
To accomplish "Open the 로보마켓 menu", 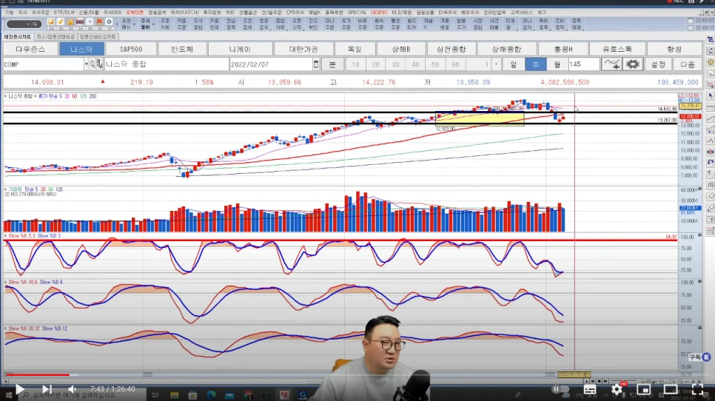I will (x=135, y=13).
